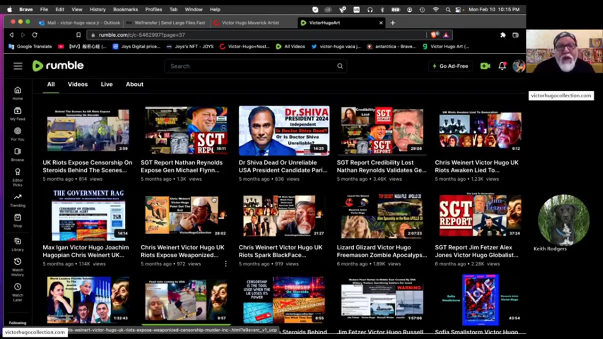Open Library in sidebar

pyautogui.click(x=17, y=244)
